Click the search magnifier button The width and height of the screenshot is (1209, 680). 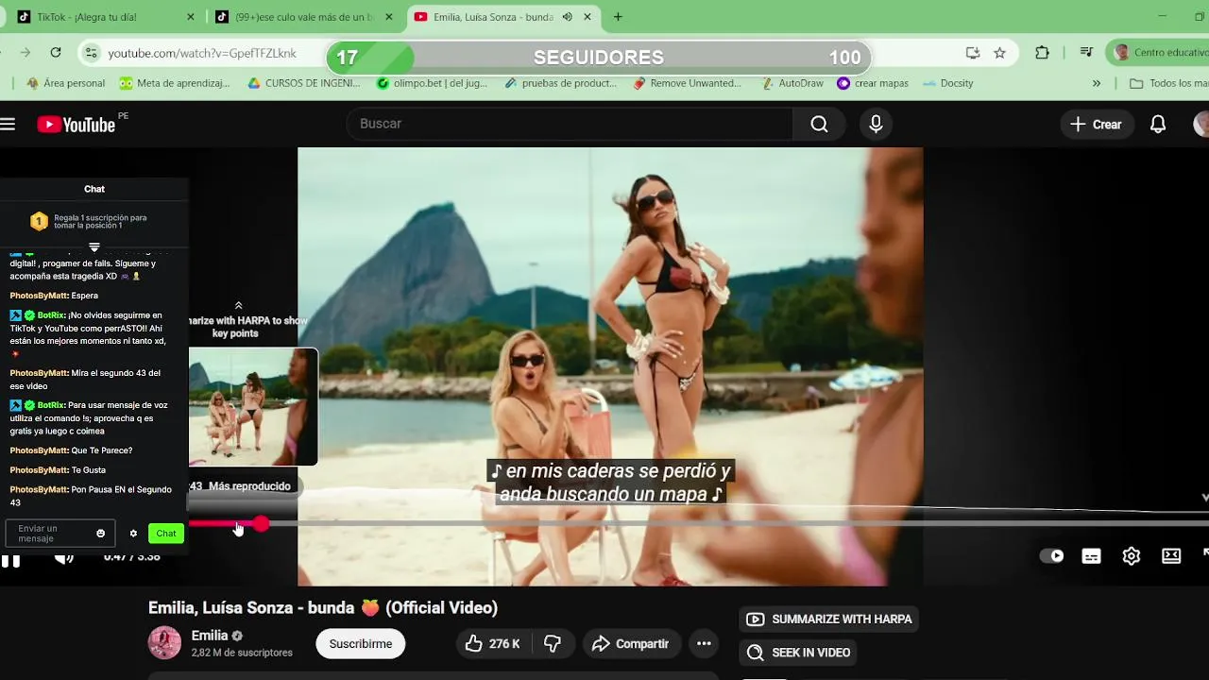(x=819, y=124)
